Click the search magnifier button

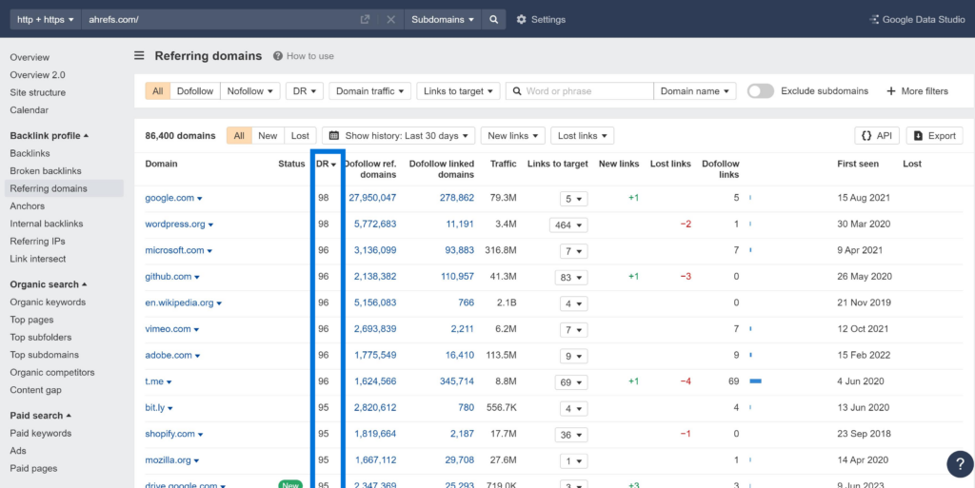tap(493, 19)
